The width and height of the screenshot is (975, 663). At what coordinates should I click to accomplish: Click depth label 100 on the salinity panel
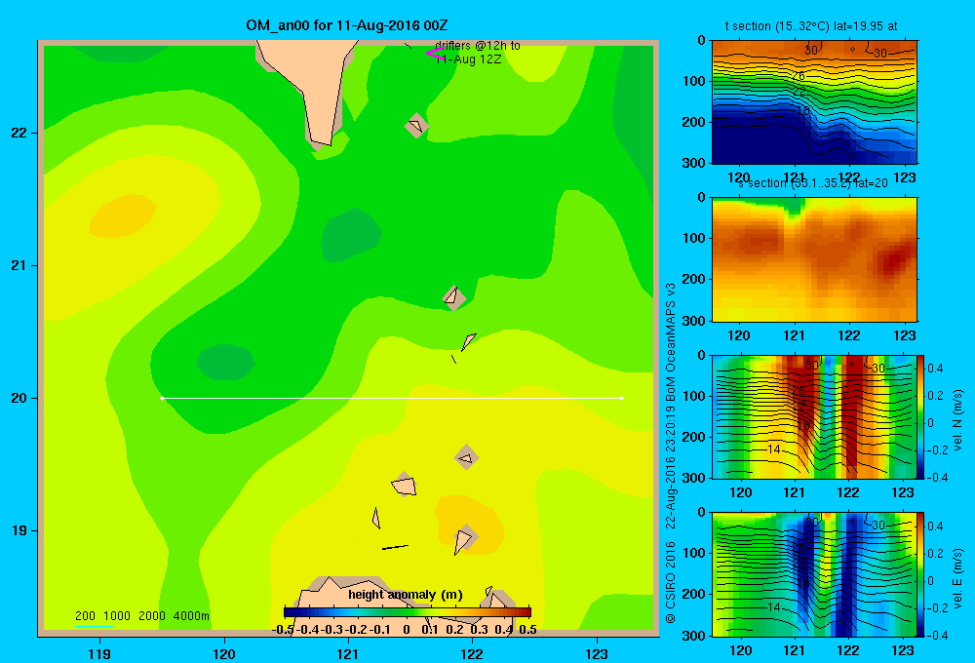pyautogui.click(x=695, y=238)
